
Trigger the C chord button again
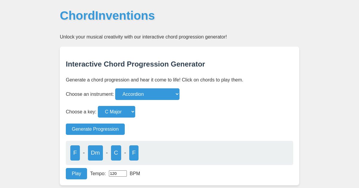click(x=116, y=153)
